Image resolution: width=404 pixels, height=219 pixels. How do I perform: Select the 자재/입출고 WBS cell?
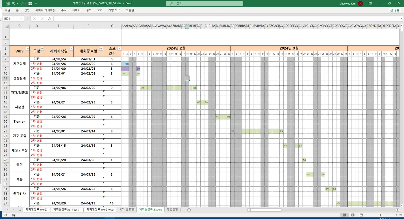[19, 92]
